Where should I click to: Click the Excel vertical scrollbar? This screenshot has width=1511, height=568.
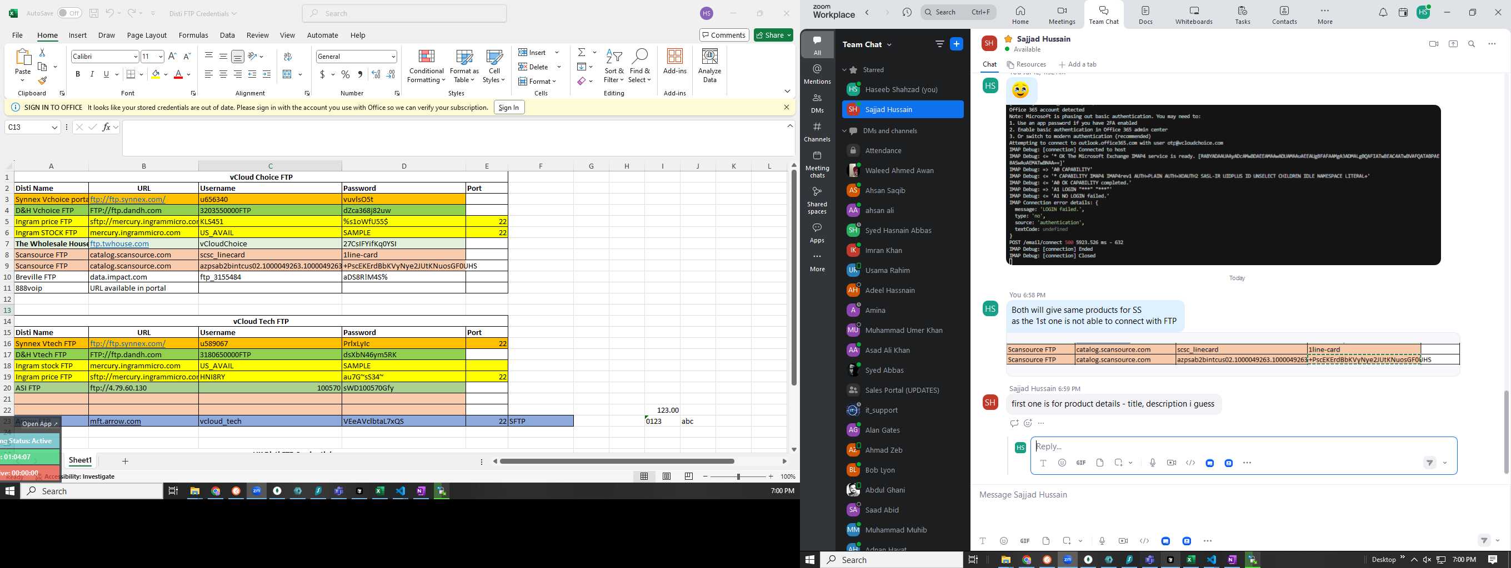click(x=794, y=277)
